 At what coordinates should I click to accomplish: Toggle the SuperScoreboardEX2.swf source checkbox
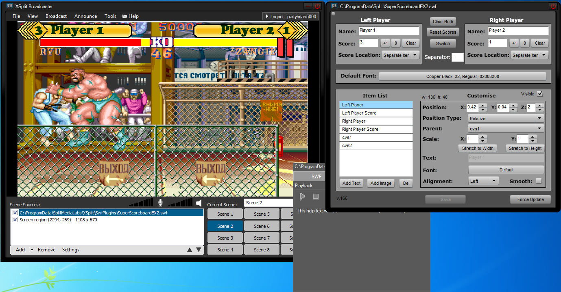pos(15,213)
